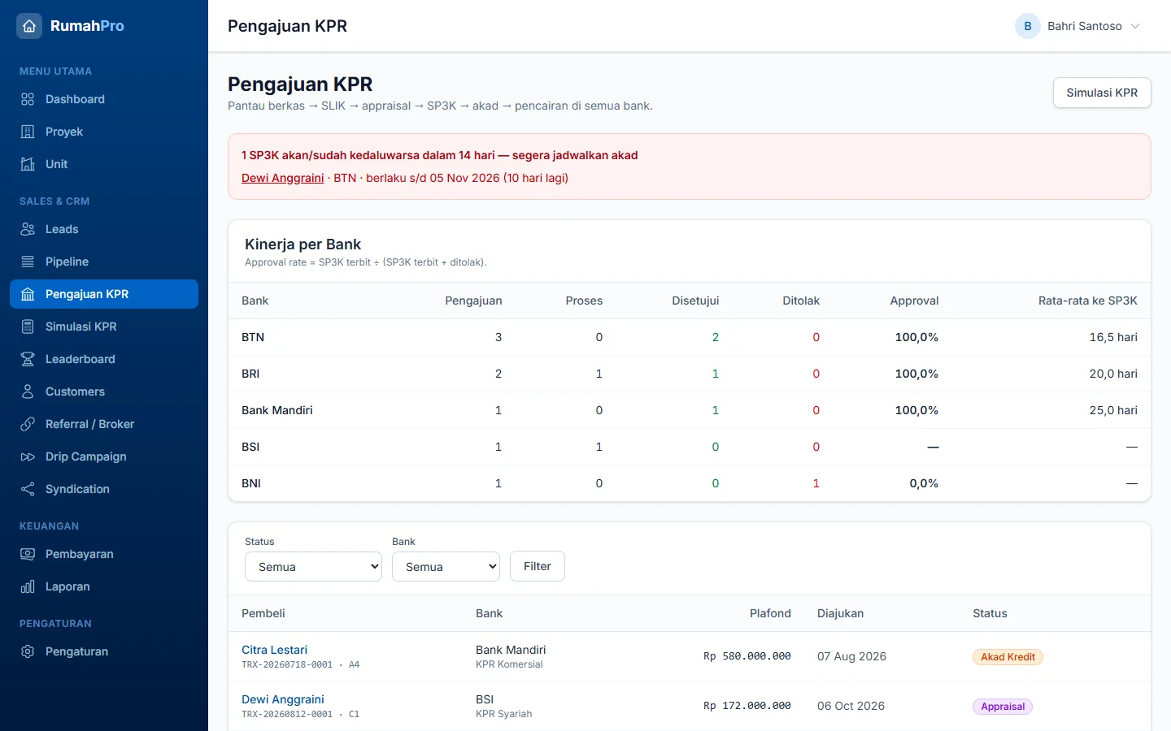Image resolution: width=1171 pixels, height=731 pixels.
Task: Open the Status filter dropdown
Action: pyautogui.click(x=313, y=567)
